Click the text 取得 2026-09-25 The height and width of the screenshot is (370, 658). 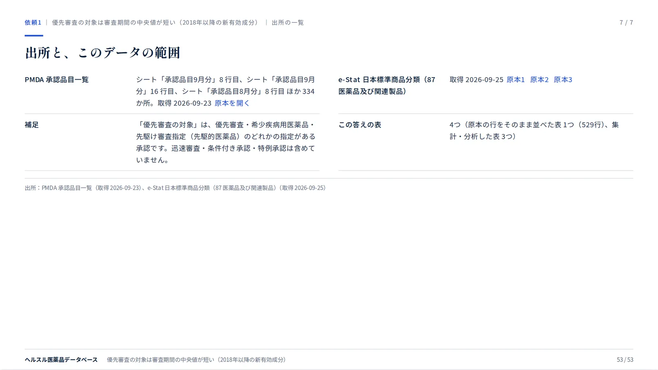click(476, 80)
